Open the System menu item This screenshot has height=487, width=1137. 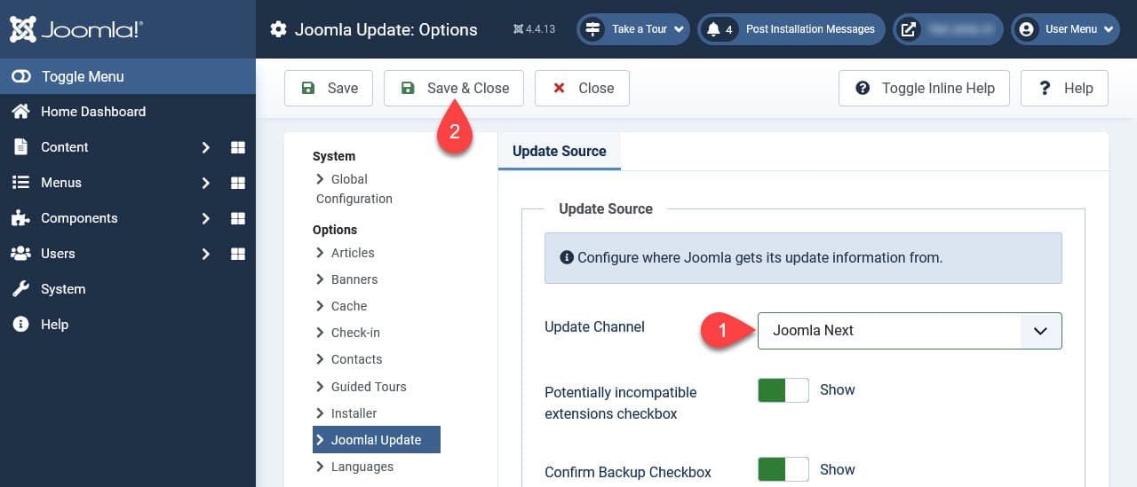[63, 289]
